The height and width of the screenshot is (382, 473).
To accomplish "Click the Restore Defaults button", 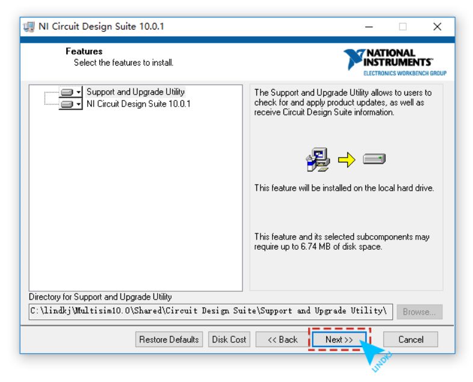I will pos(169,339).
